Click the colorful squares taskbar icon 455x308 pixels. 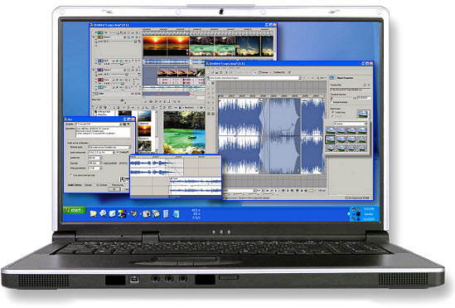[122, 214]
